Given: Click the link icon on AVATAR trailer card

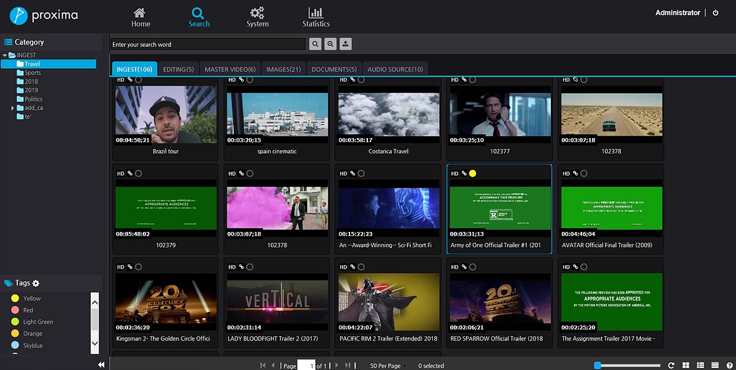Looking at the screenshot, I should (575, 174).
